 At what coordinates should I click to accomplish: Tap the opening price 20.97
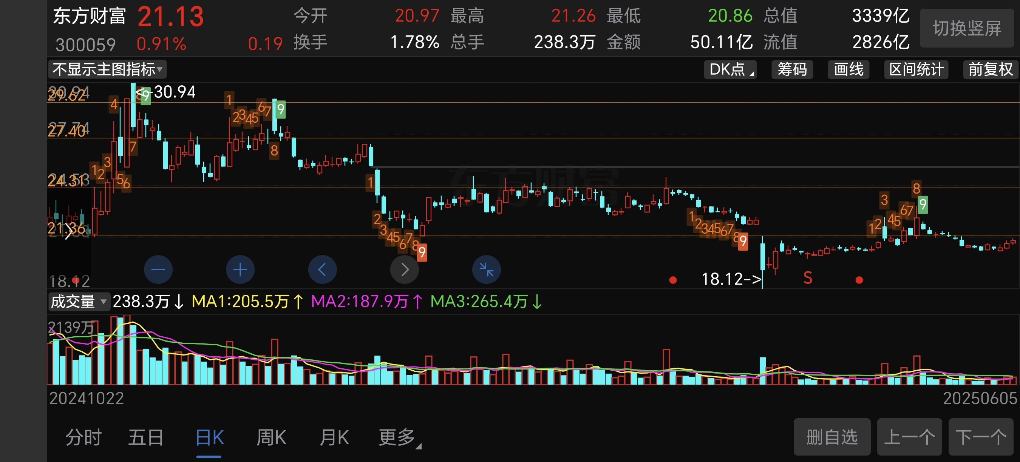pos(417,16)
